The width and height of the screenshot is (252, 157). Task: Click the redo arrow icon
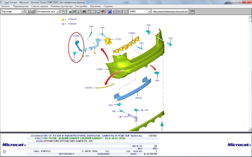pos(118,12)
